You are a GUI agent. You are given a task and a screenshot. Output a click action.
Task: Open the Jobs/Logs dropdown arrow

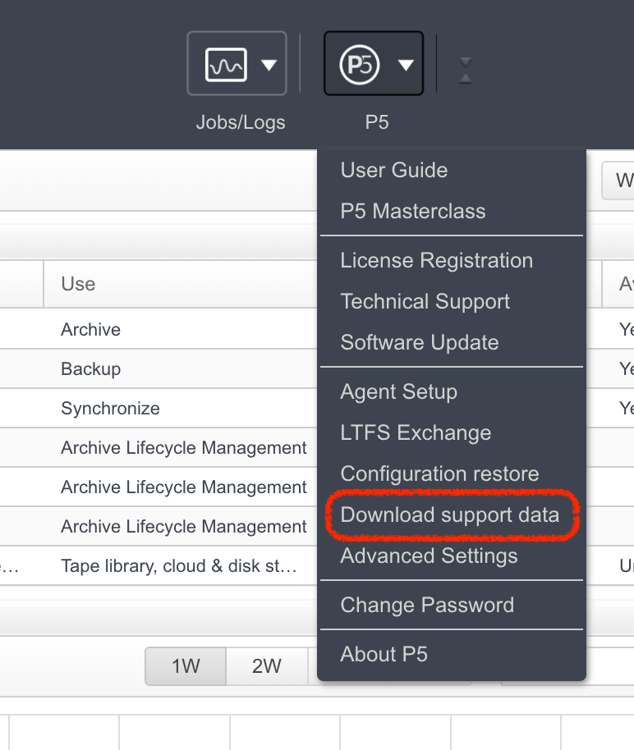click(x=269, y=65)
